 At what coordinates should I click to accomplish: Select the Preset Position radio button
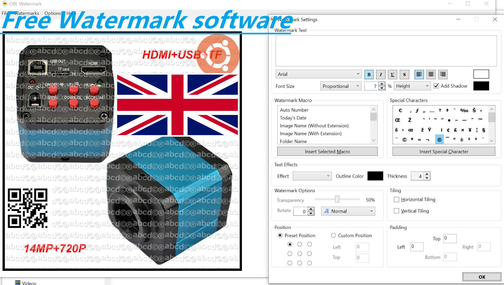coord(280,236)
